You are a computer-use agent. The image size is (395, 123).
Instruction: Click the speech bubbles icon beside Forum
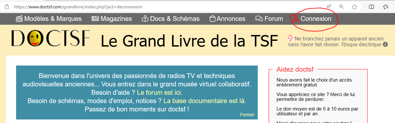point(259,19)
